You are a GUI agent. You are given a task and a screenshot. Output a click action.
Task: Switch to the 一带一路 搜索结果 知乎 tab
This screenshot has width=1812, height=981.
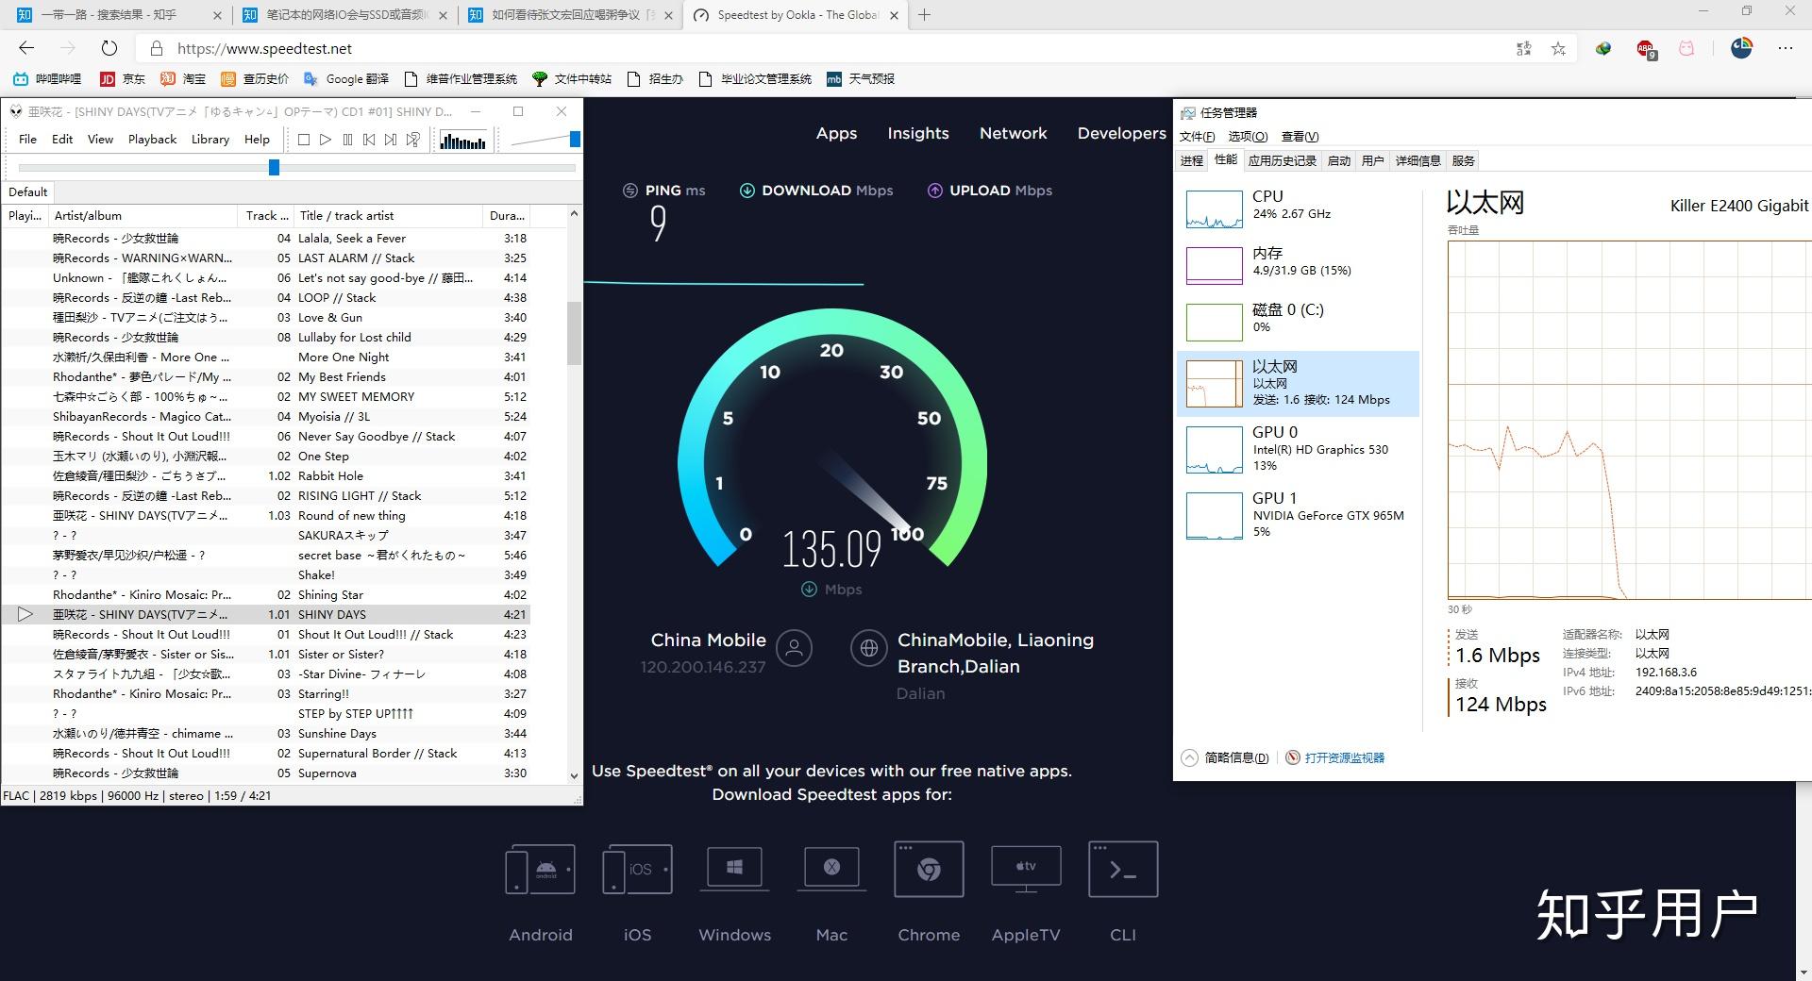(x=119, y=15)
